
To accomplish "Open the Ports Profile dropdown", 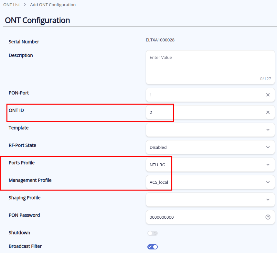I will click(210, 165).
